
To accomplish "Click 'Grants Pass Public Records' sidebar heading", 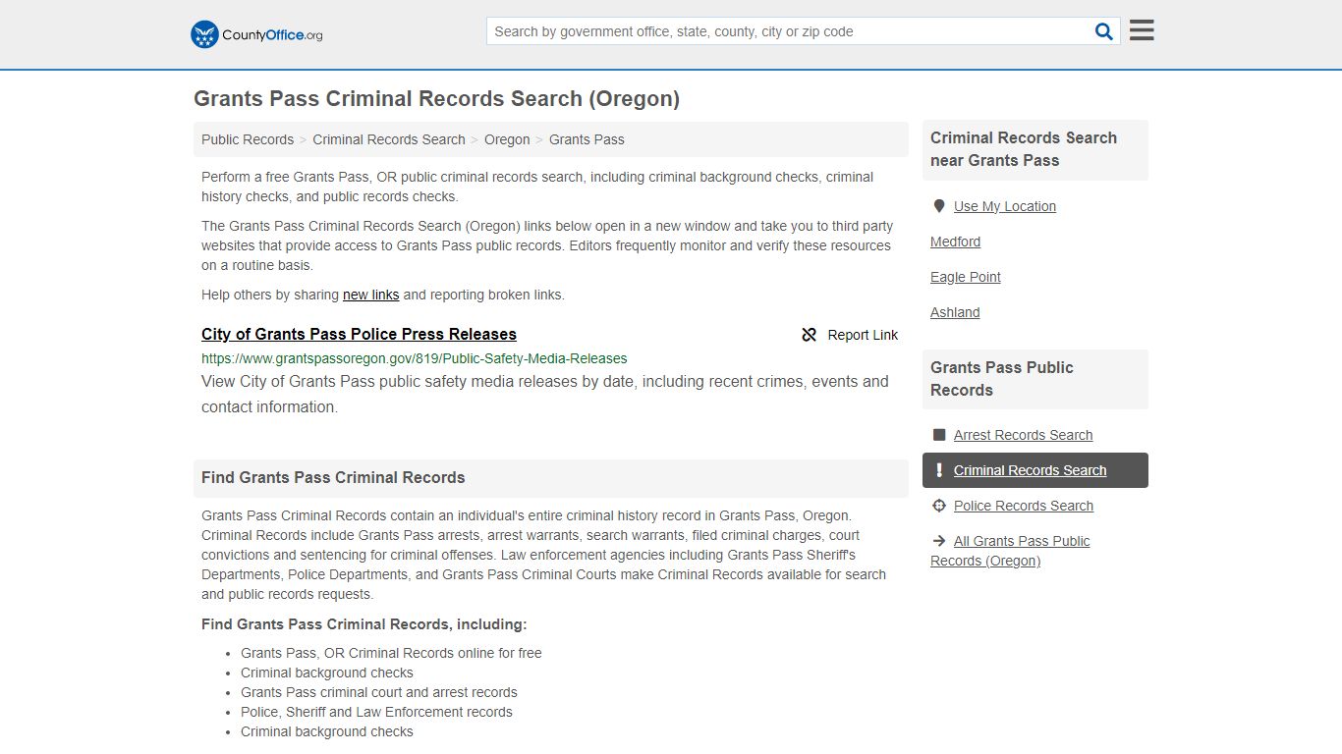I will click(1002, 379).
